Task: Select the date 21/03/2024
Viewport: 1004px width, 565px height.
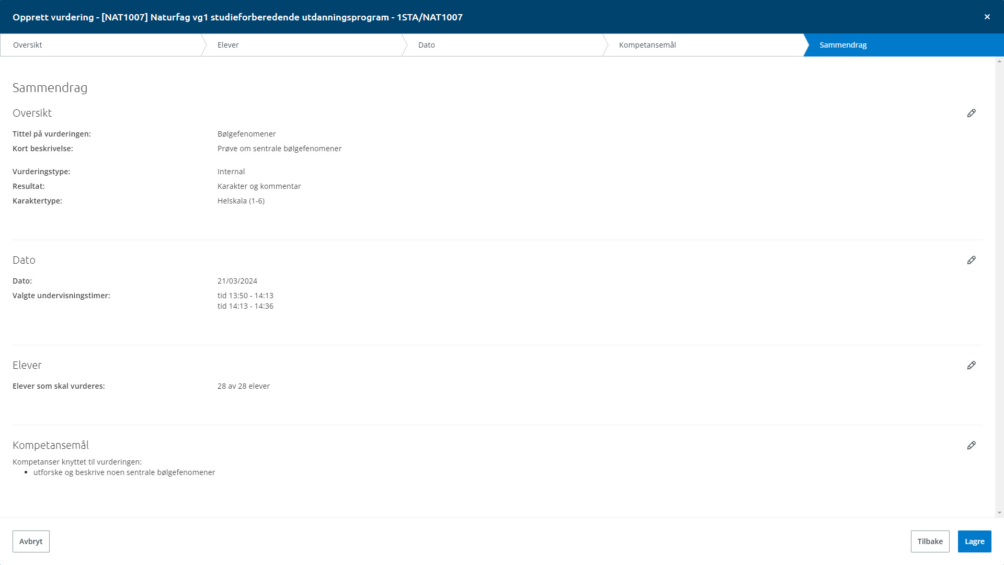Action: pyautogui.click(x=237, y=281)
